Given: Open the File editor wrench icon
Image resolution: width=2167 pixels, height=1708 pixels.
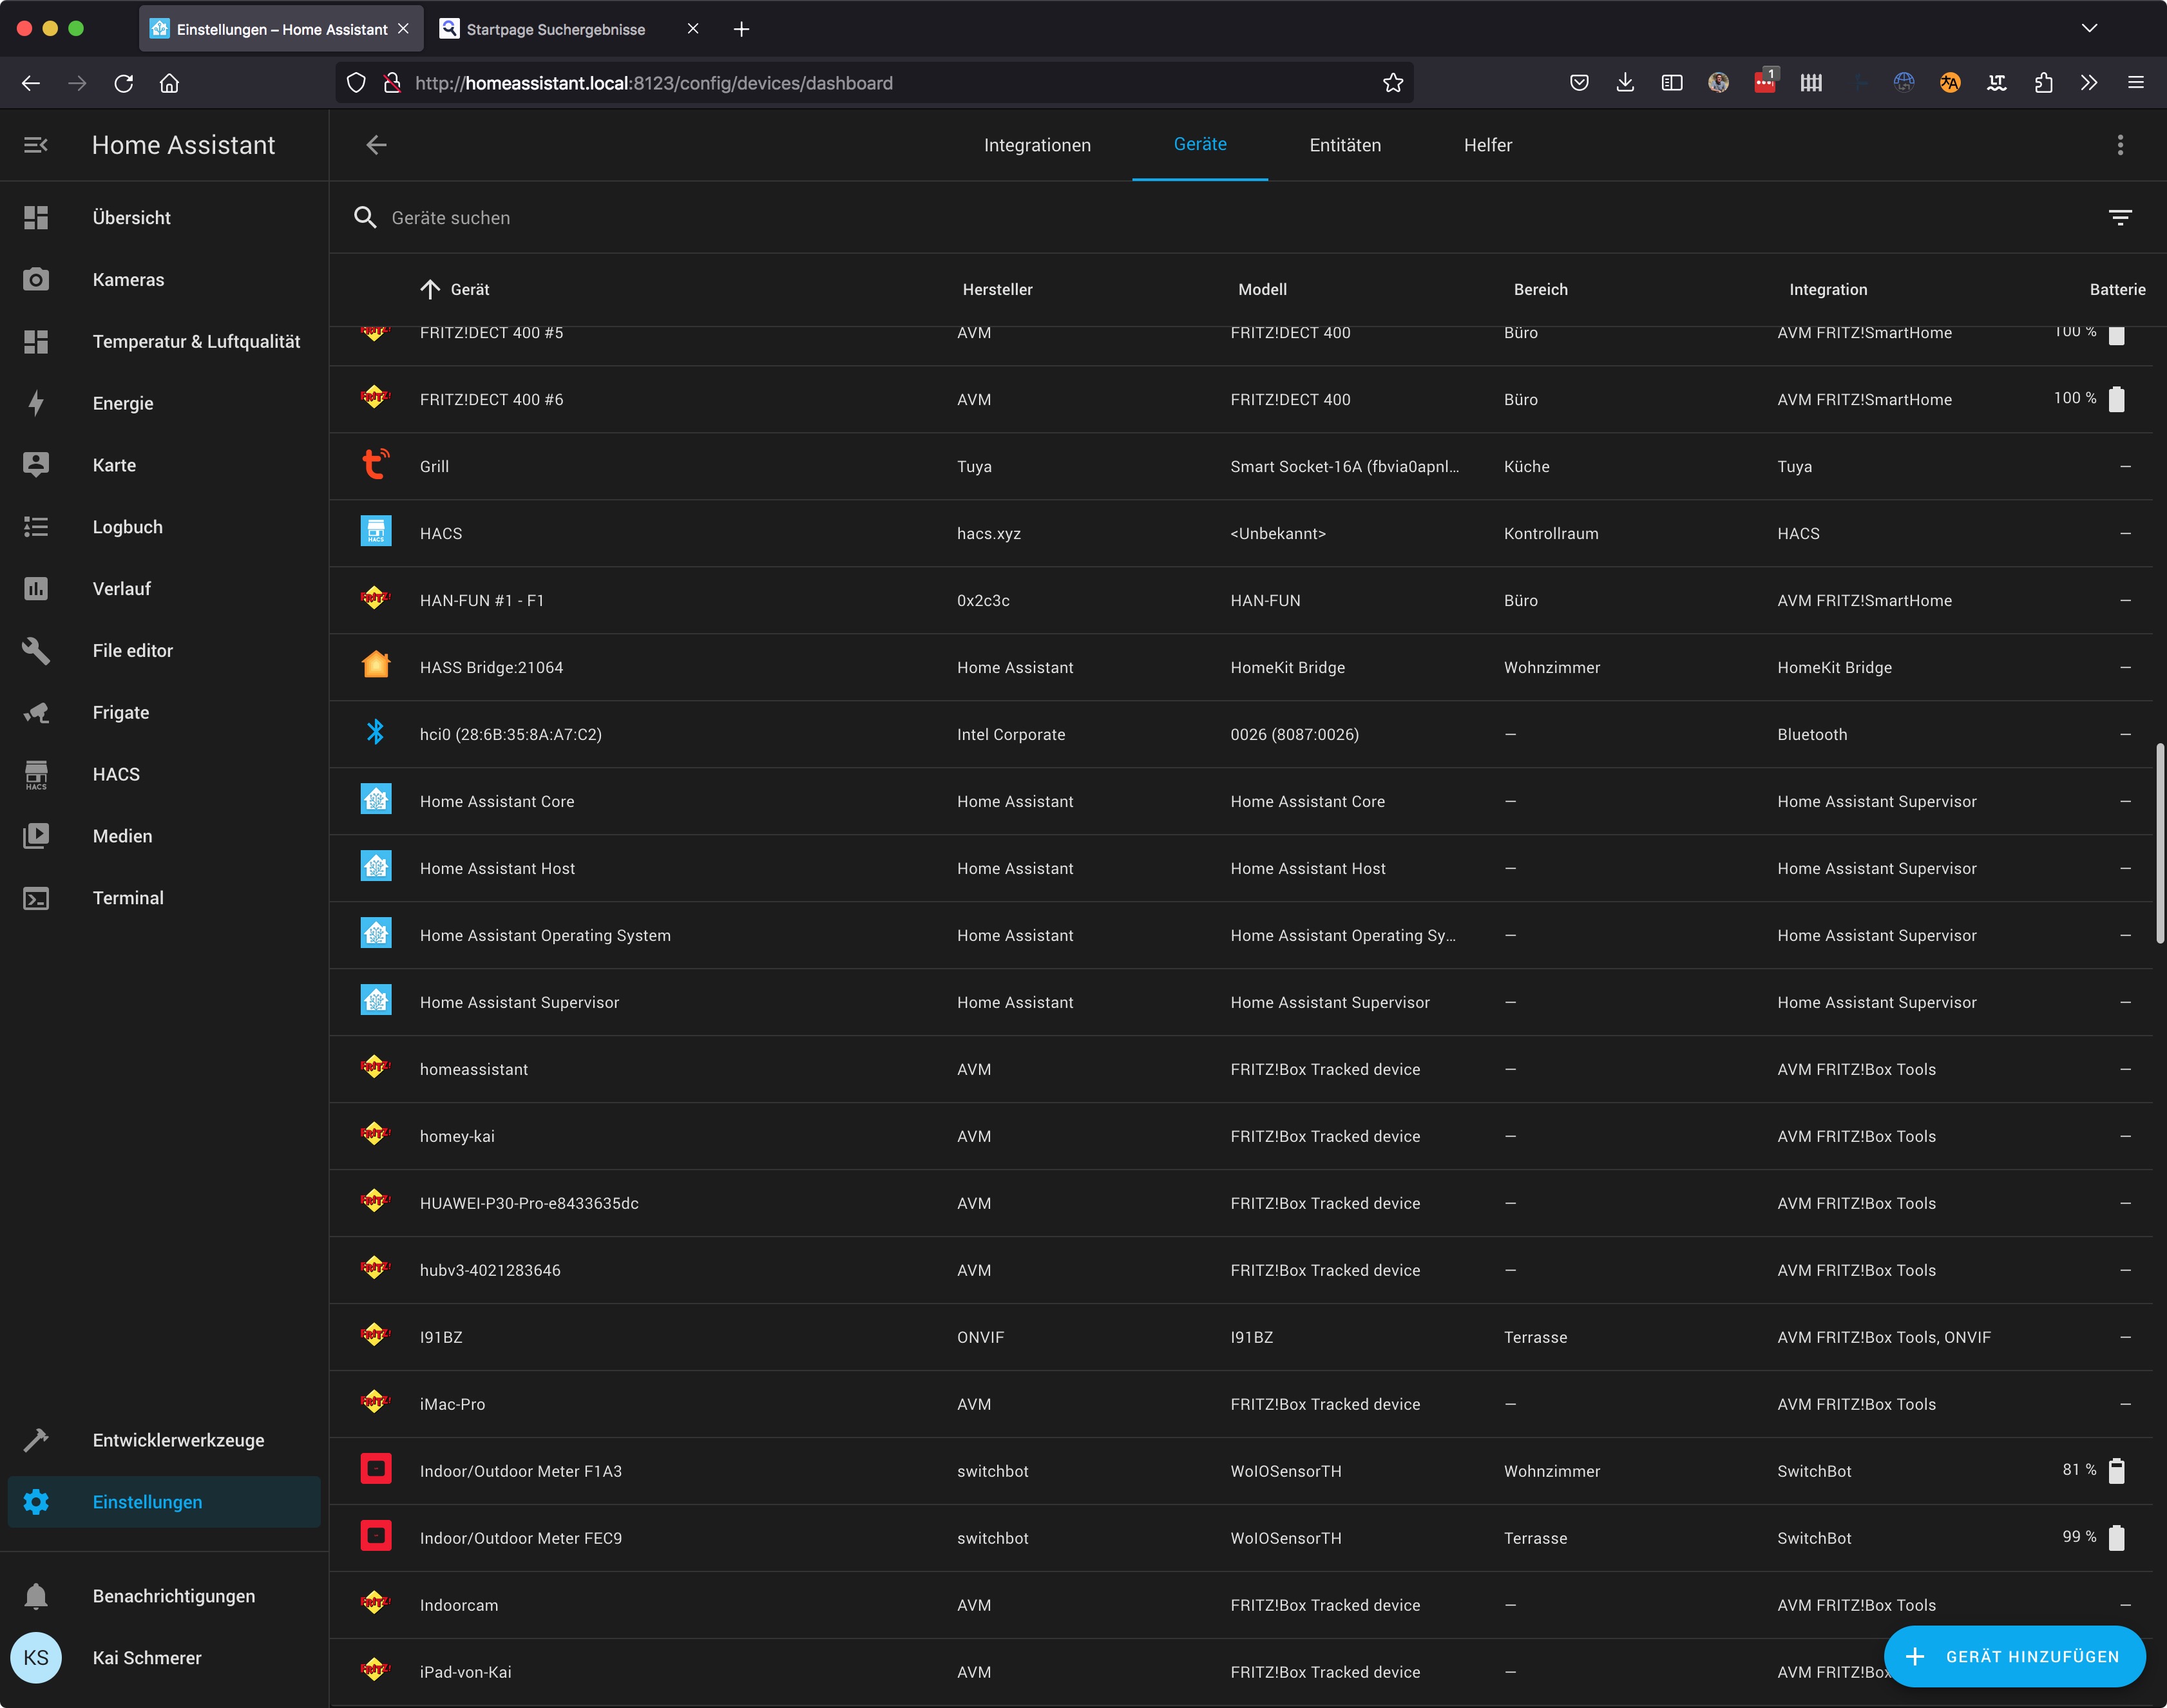Looking at the screenshot, I should (36, 651).
